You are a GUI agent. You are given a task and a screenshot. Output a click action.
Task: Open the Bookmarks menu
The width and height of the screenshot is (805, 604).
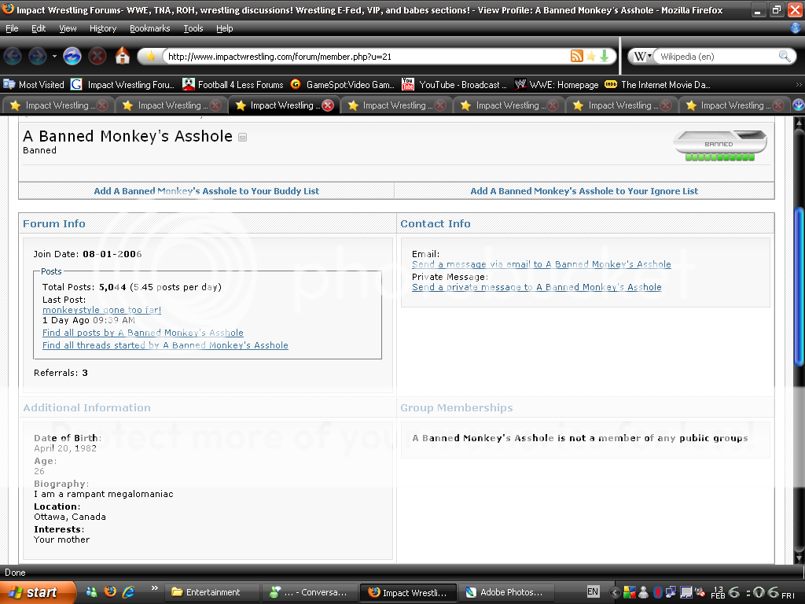pyautogui.click(x=149, y=28)
